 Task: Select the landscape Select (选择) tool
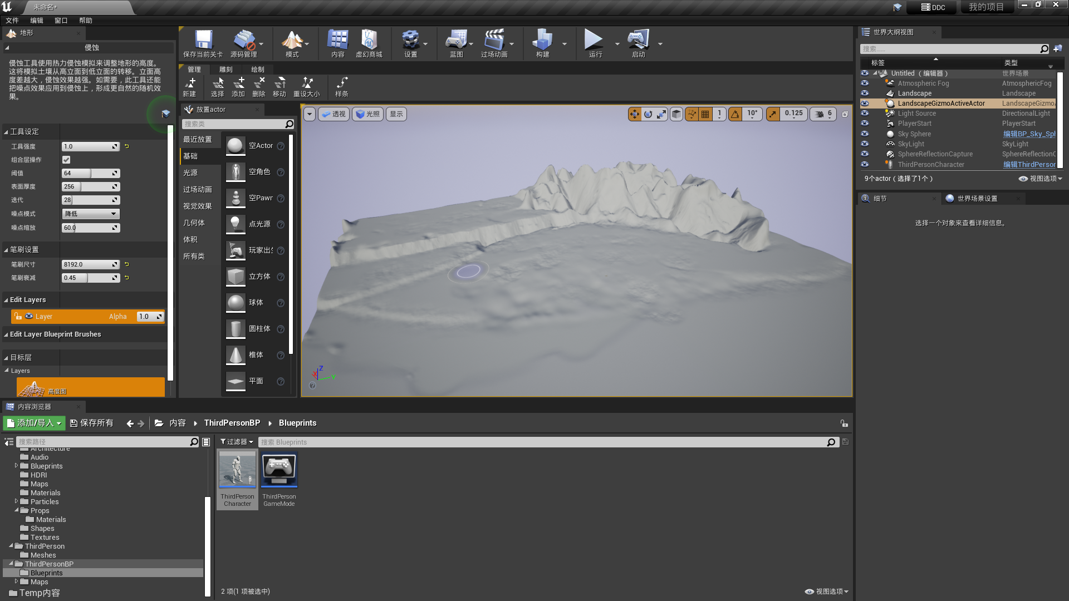(x=218, y=87)
